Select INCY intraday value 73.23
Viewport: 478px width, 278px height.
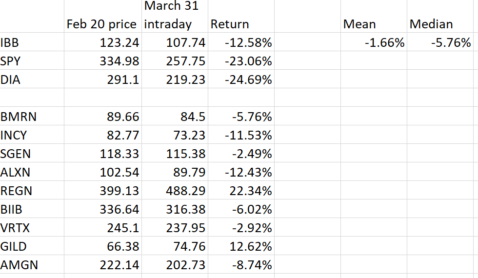click(175, 135)
